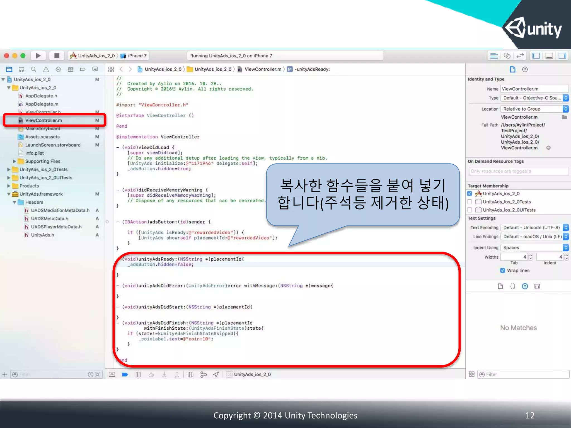Check UnityAds_ios_2_0Tests target membership
Viewport: 571px width, 428px height.
pyautogui.click(x=470, y=201)
